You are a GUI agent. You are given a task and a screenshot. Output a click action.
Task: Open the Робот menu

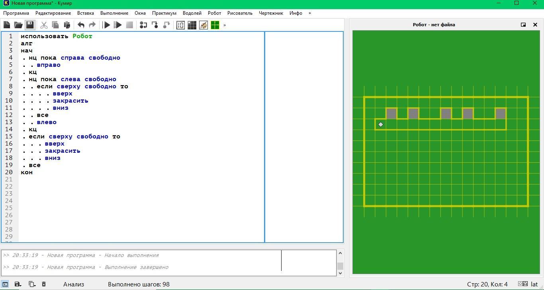tap(214, 13)
